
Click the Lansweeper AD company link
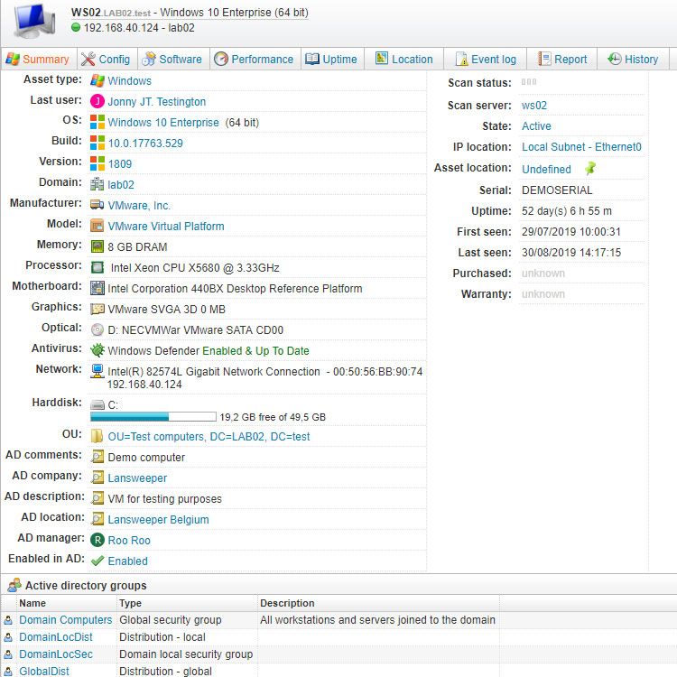pos(137,478)
